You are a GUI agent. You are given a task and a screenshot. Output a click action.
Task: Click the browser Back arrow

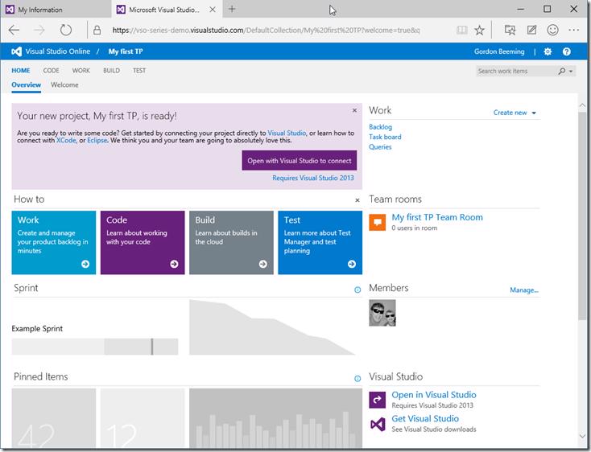pos(14,30)
